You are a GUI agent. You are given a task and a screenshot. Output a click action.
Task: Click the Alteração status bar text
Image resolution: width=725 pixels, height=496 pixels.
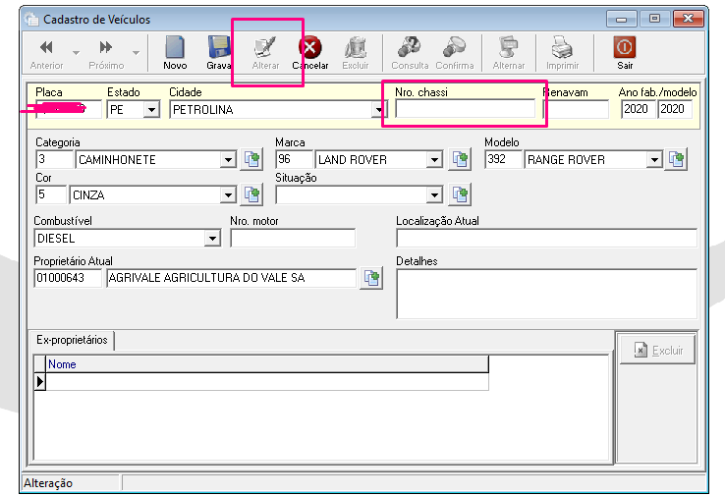click(48, 483)
